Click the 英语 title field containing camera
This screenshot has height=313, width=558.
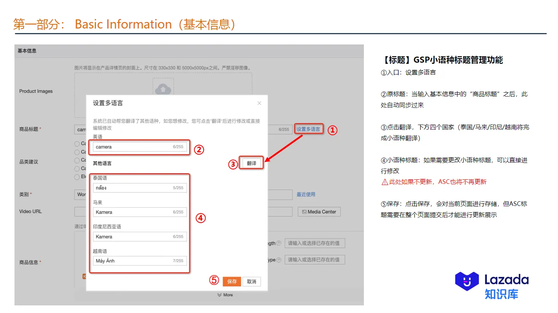(139, 147)
